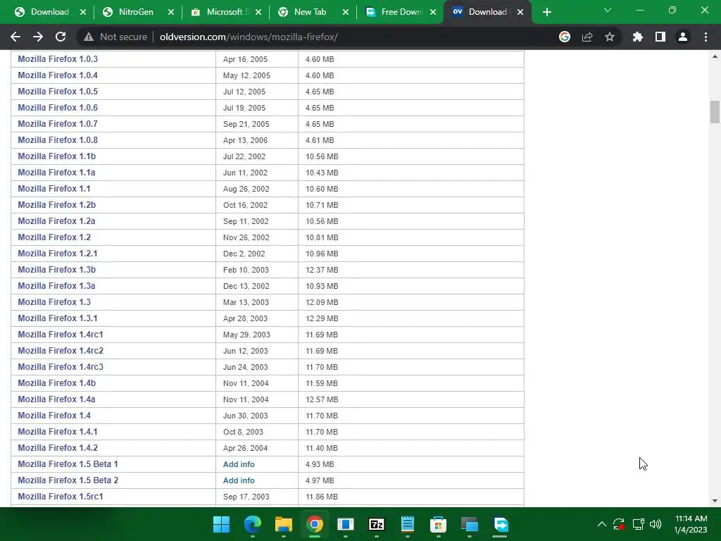Reload the oldversion.com page
Viewport: 721px width, 541px height.
pos(61,37)
